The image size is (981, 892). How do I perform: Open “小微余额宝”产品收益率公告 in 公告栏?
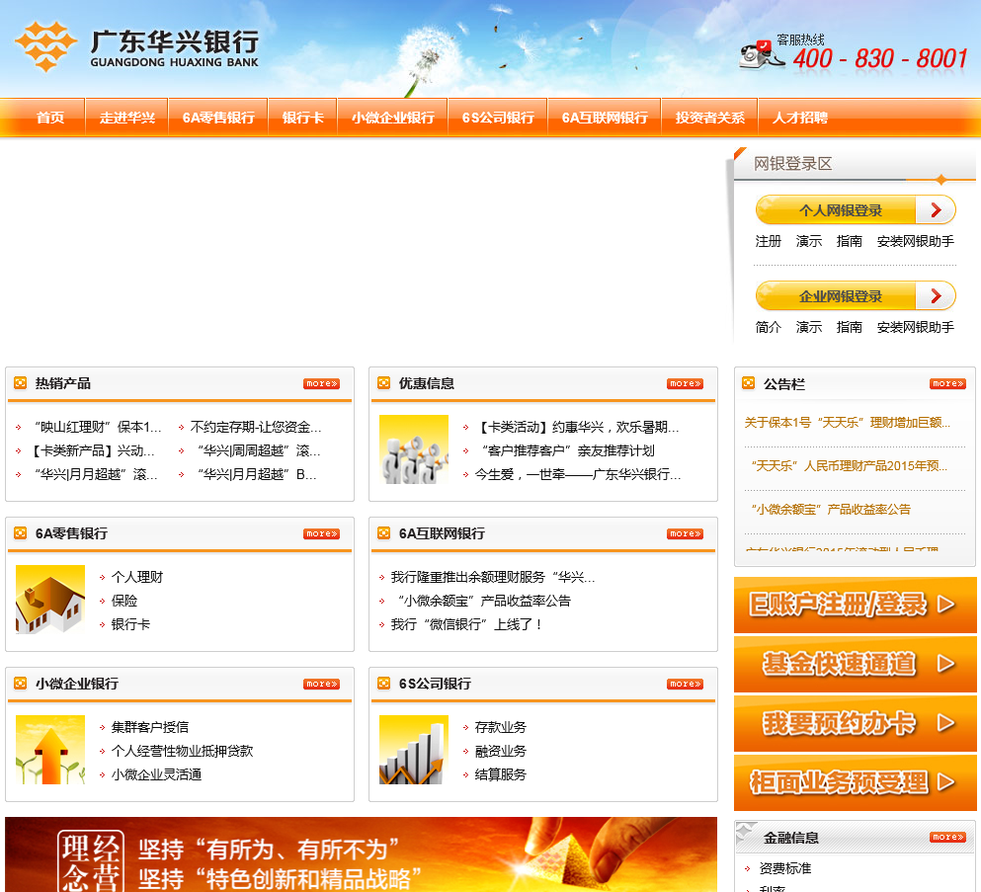point(831,509)
